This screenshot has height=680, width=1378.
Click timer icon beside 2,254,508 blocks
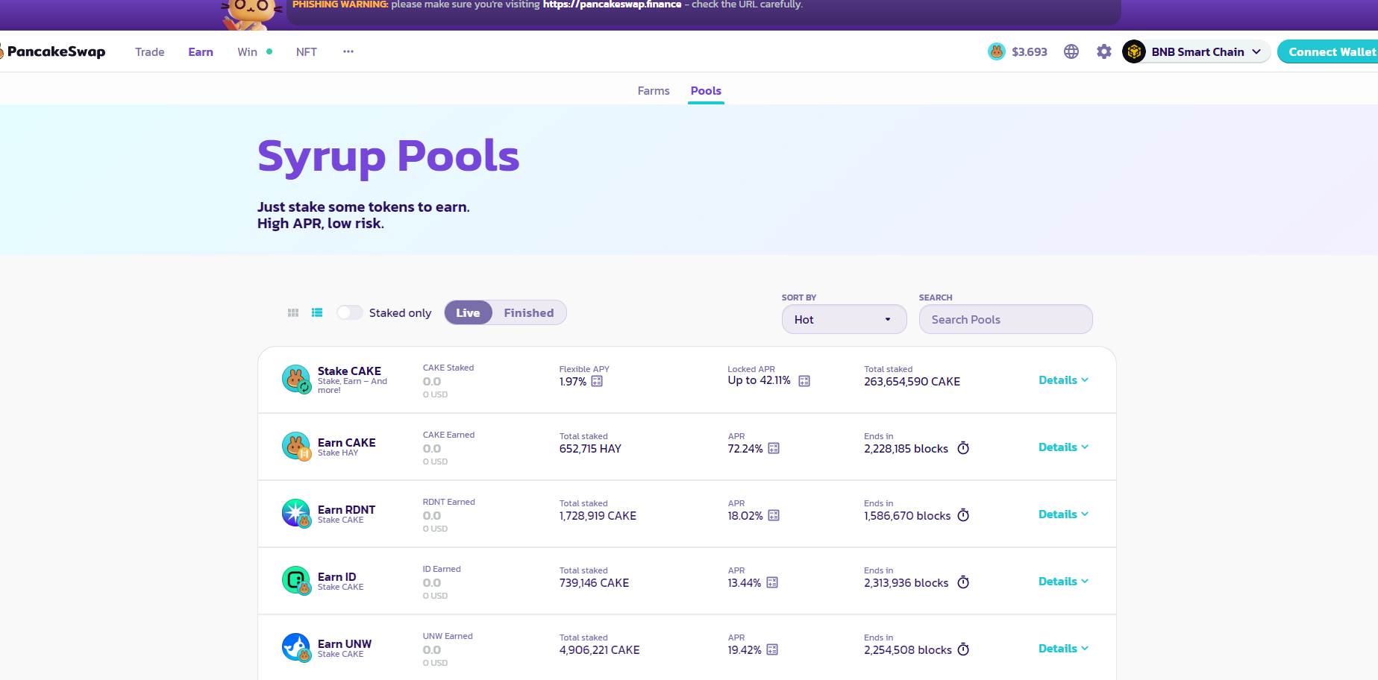963,649
